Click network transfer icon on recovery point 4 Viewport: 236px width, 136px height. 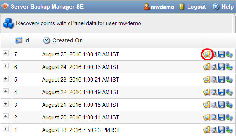click(229, 92)
